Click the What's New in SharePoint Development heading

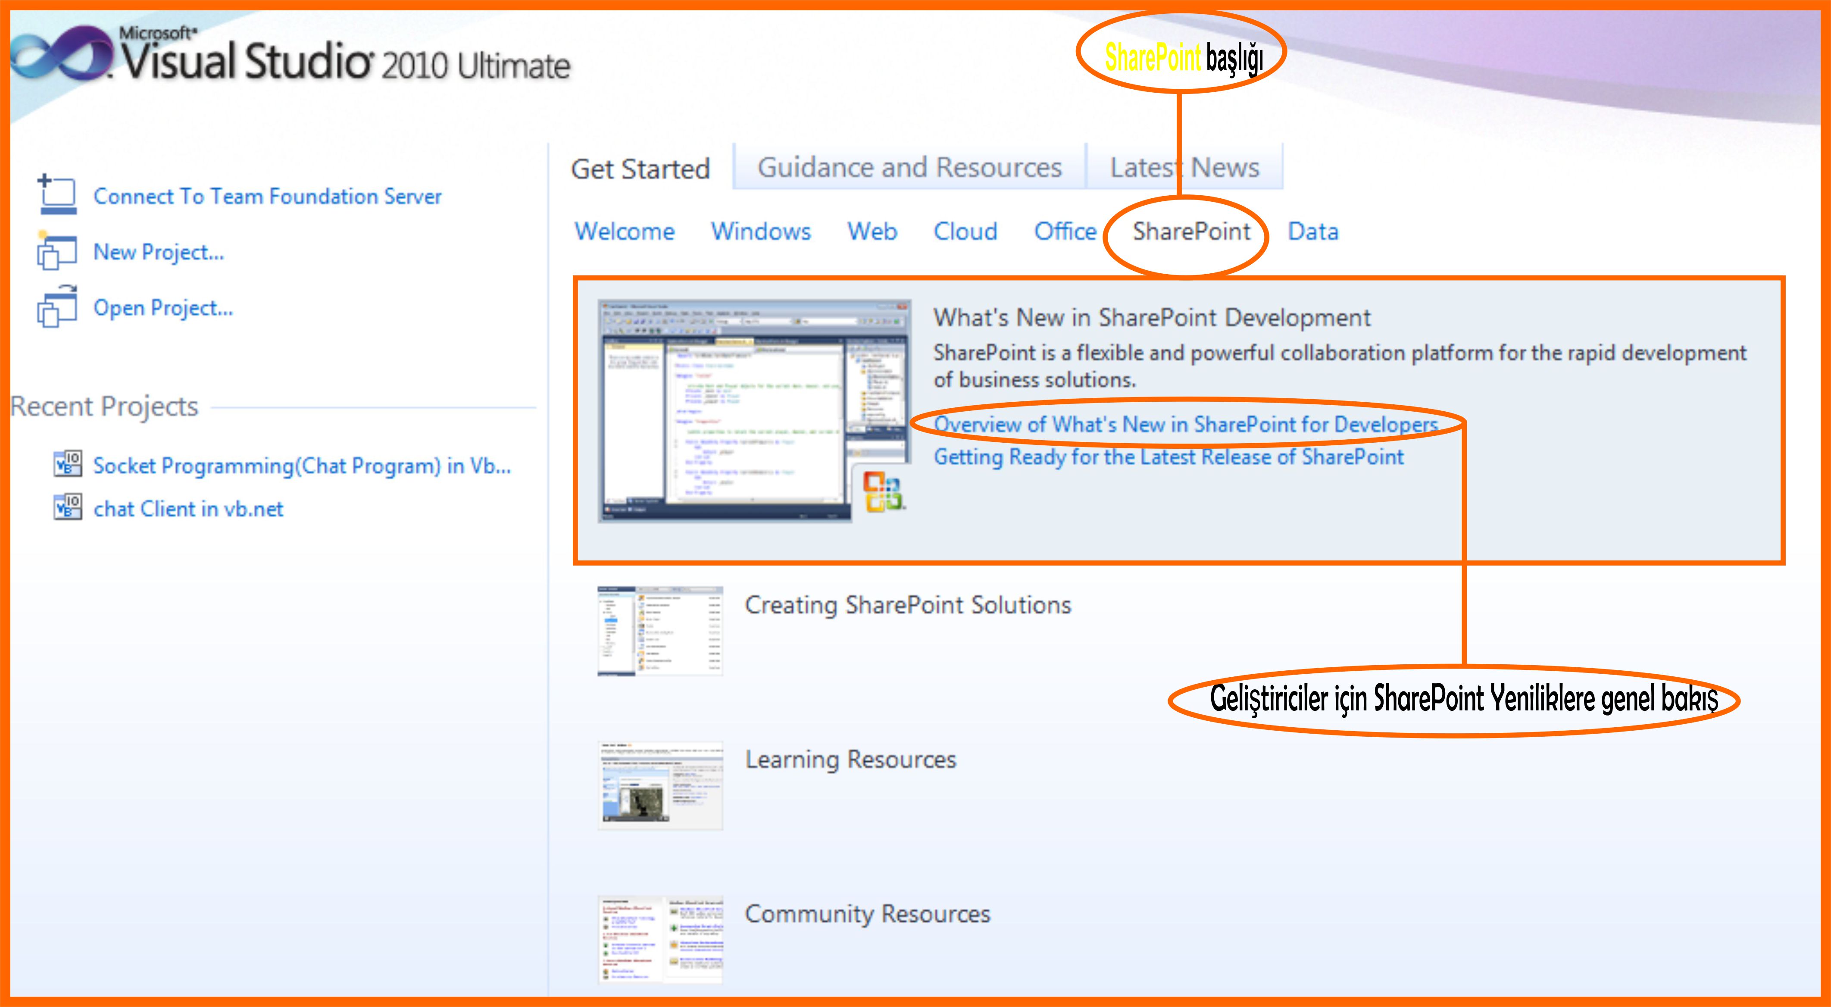1151,318
